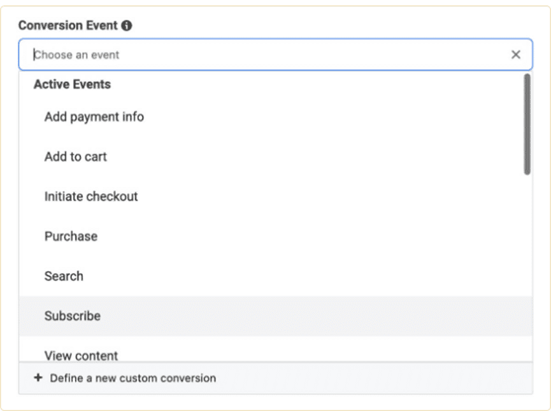Pick View content from the events list

(81, 355)
